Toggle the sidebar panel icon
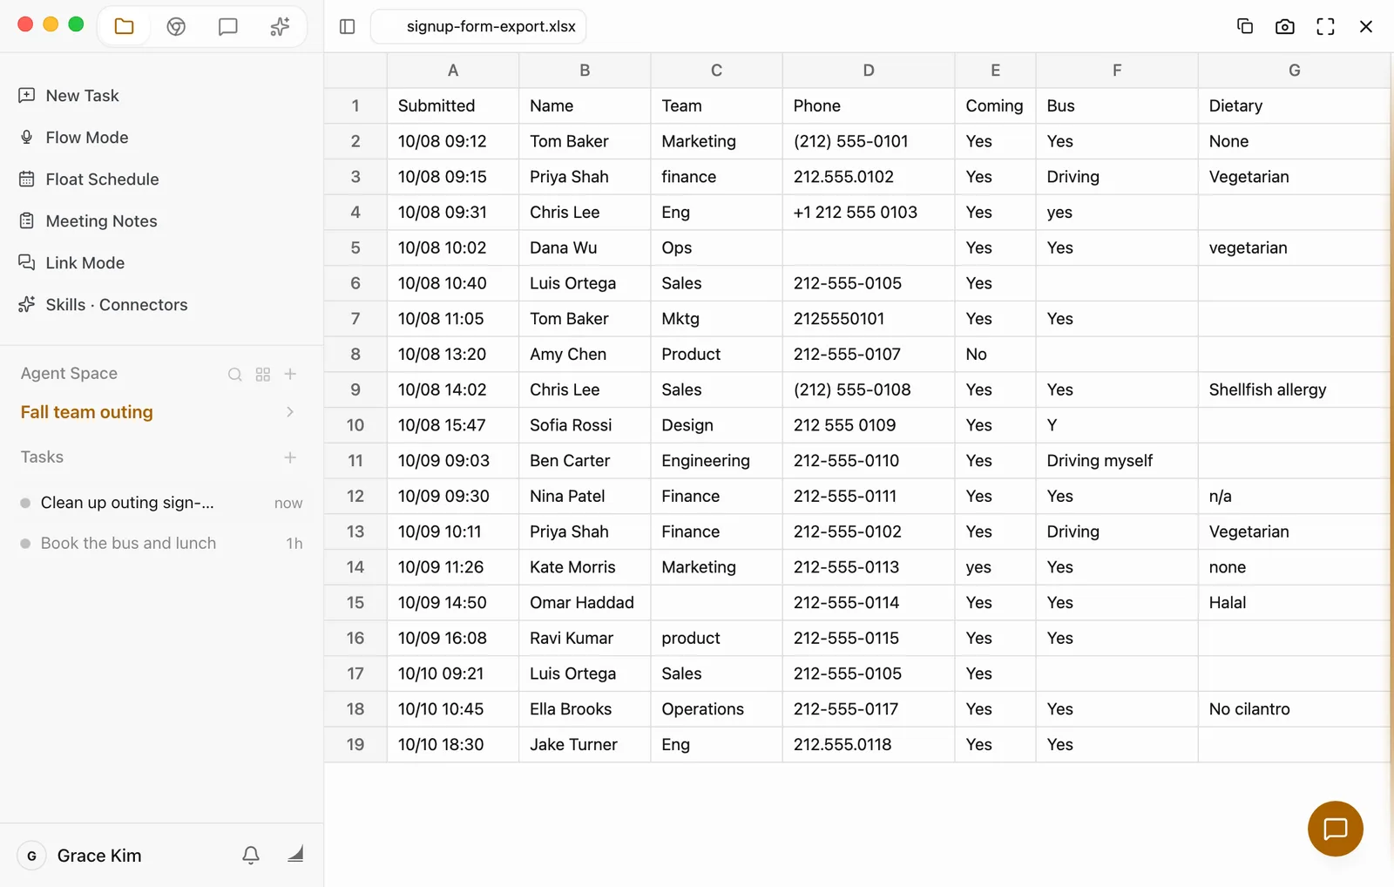 click(x=347, y=26)
